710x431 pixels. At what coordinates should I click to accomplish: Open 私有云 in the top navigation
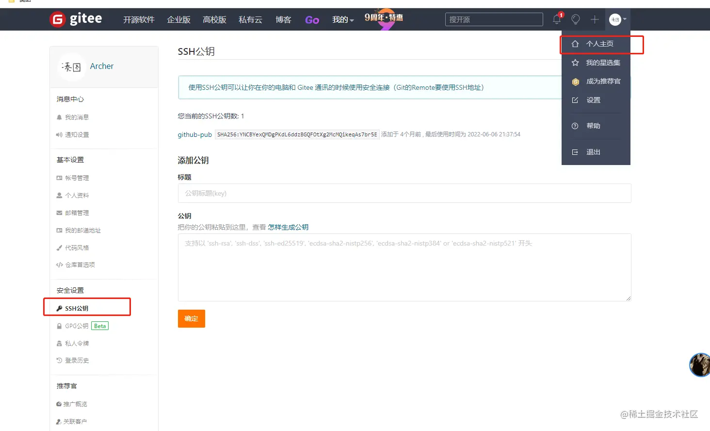point(250,19)
